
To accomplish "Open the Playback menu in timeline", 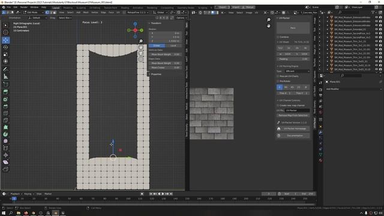I will 16,194.
